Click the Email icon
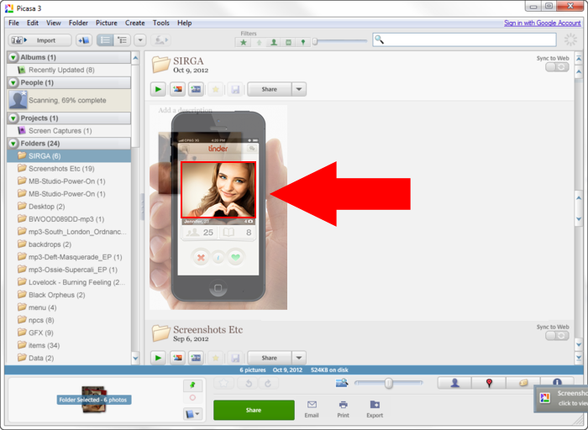This screenshot has width=588, height=430. tap(311, 409)
